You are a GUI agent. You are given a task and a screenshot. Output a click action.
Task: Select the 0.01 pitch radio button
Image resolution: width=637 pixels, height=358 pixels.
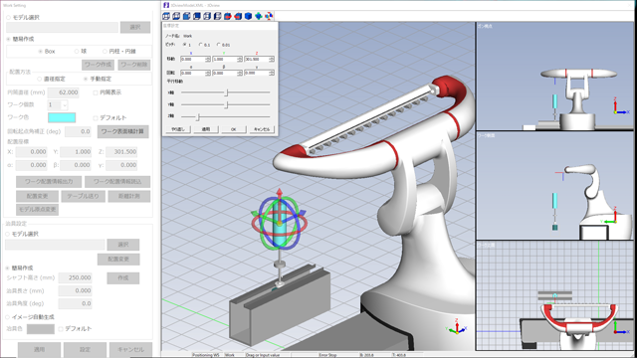219,45
